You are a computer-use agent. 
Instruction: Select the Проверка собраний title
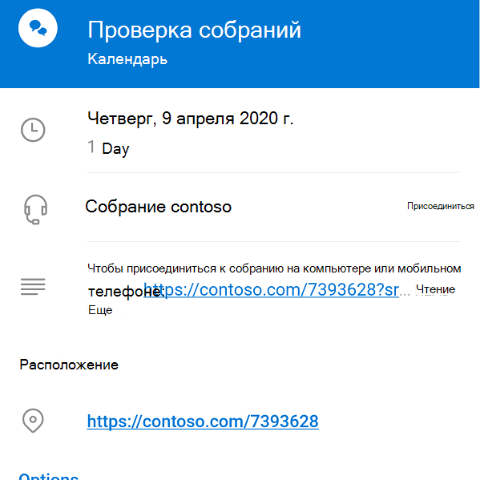click(x=195, y=30)
